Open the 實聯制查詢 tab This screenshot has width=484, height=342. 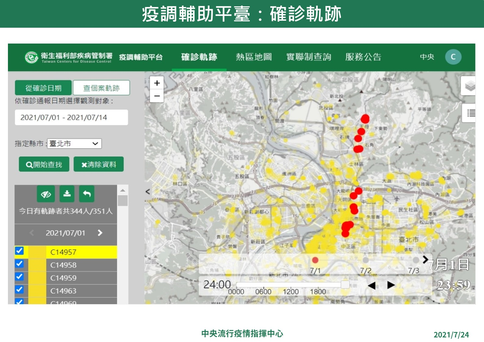click(x=308, y=57)
